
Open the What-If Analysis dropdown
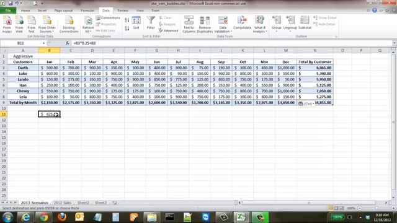click(x=260, y=24)
